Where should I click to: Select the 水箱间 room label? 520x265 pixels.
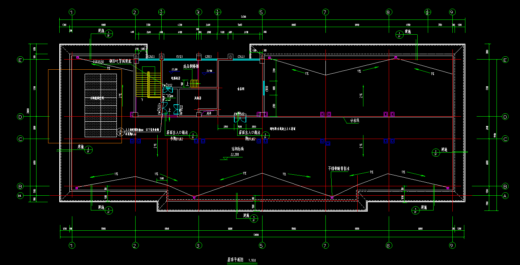[241, 88]
